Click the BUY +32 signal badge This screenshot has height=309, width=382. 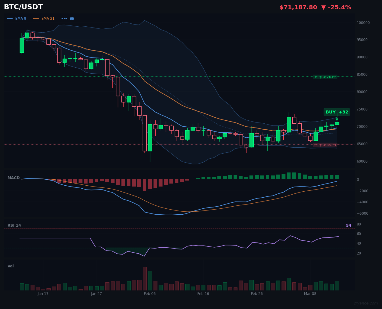coord(337,112)
